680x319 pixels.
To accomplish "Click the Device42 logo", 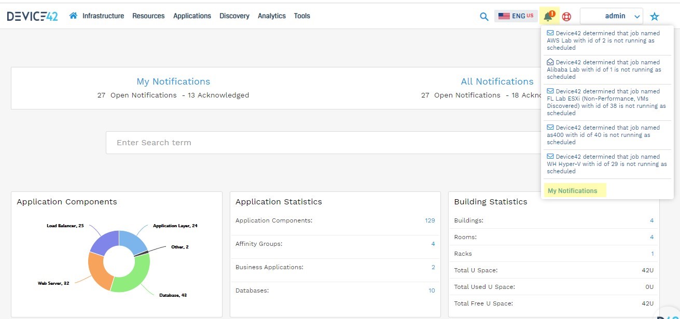I will tap(32, 16).
